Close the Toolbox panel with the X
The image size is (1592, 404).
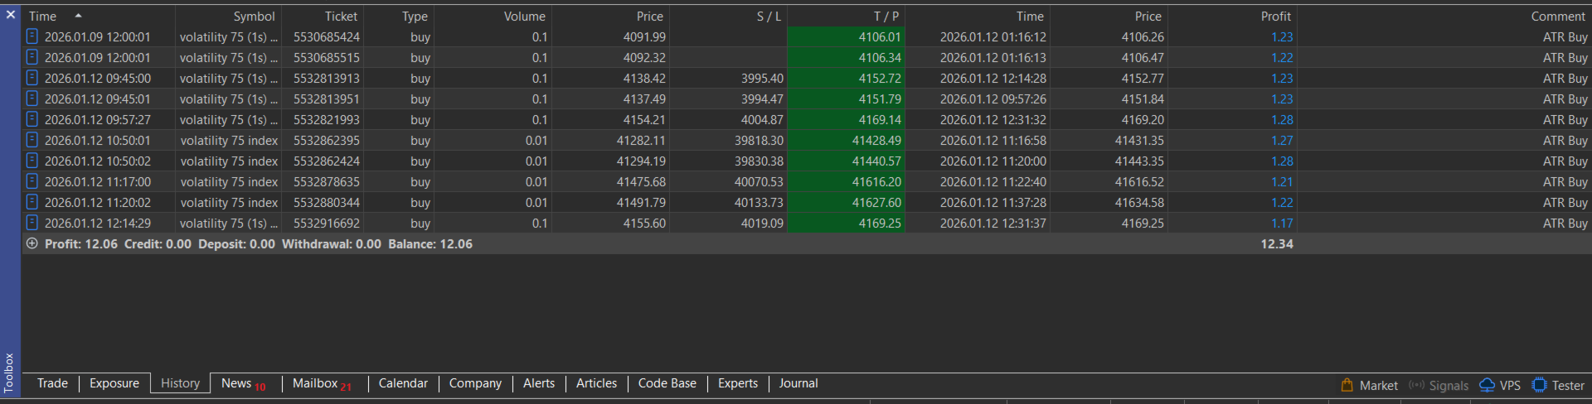point(10,14)
